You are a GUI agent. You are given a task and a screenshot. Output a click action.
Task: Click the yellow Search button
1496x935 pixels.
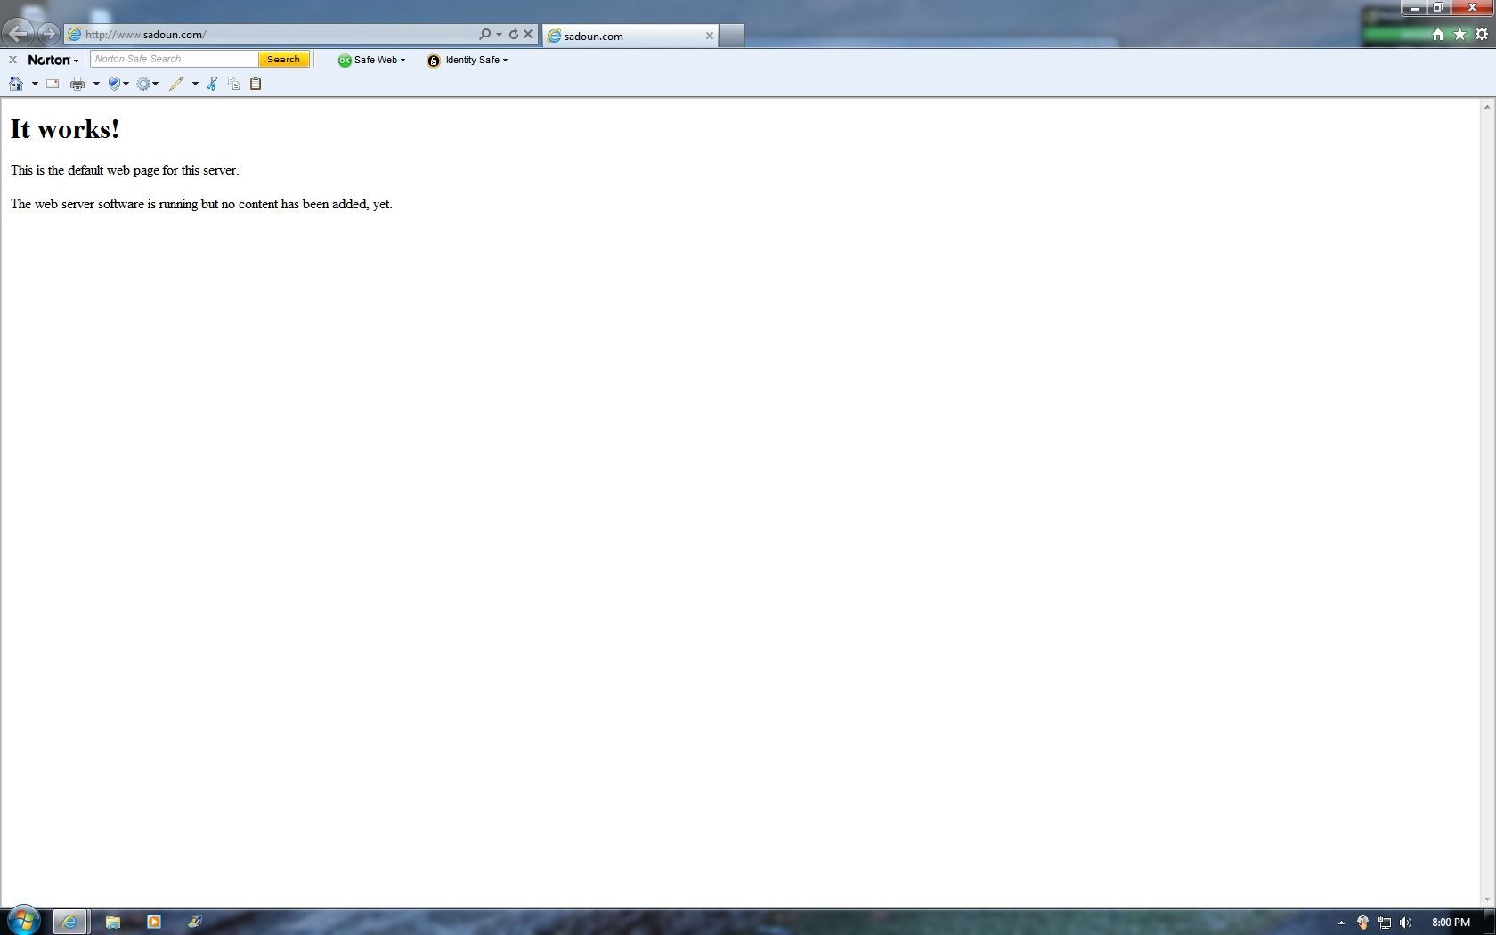(284, 60)
